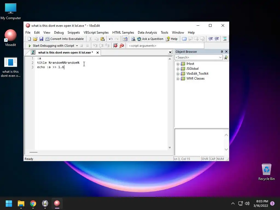
Task: Copy selection with the Copy icon
Action: (x=97, y=39)
